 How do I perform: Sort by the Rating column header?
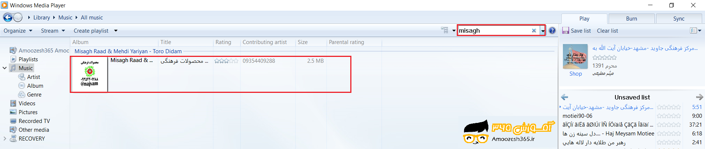pos(227,42)
